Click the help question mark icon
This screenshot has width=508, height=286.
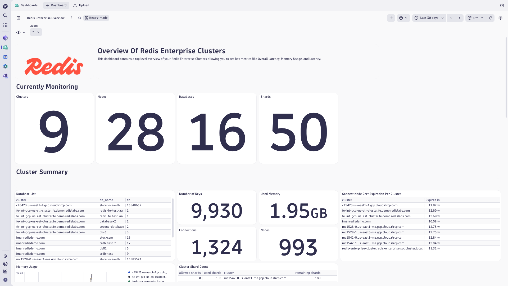(502, 5)
